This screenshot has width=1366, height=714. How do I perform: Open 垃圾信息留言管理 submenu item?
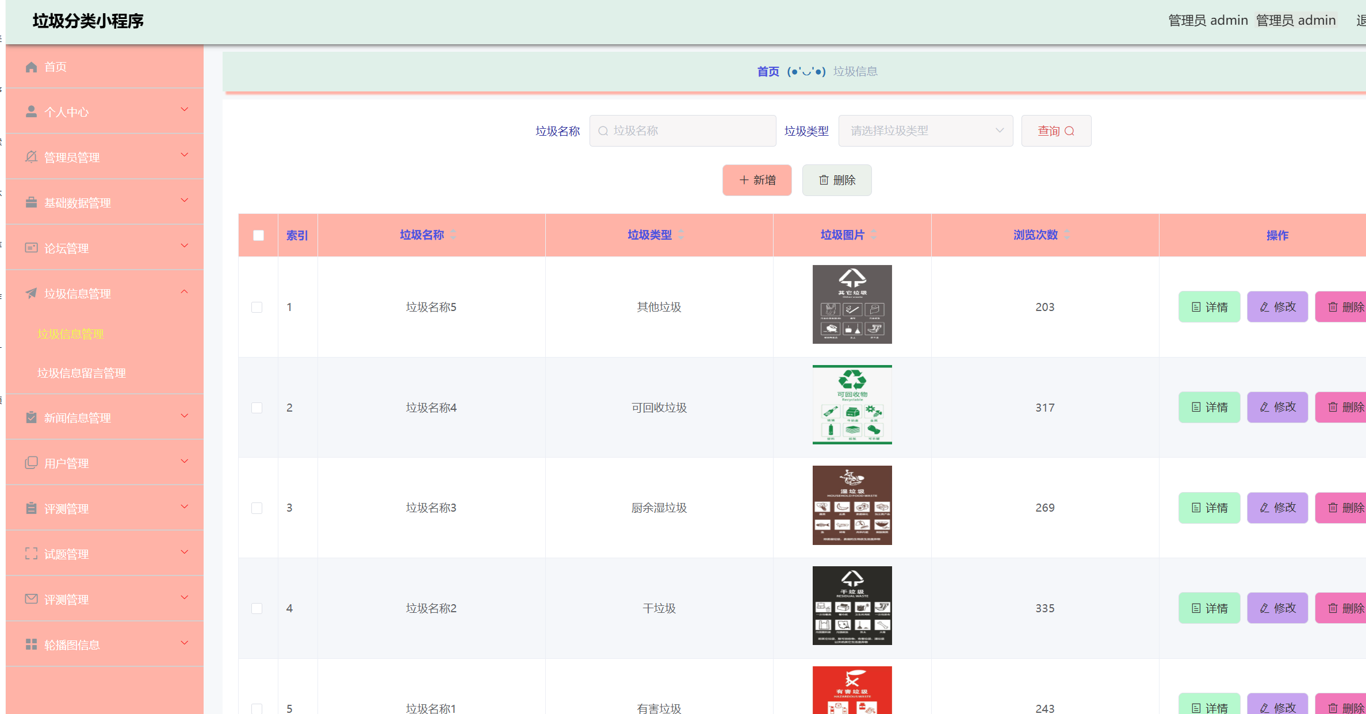[82, 373]
